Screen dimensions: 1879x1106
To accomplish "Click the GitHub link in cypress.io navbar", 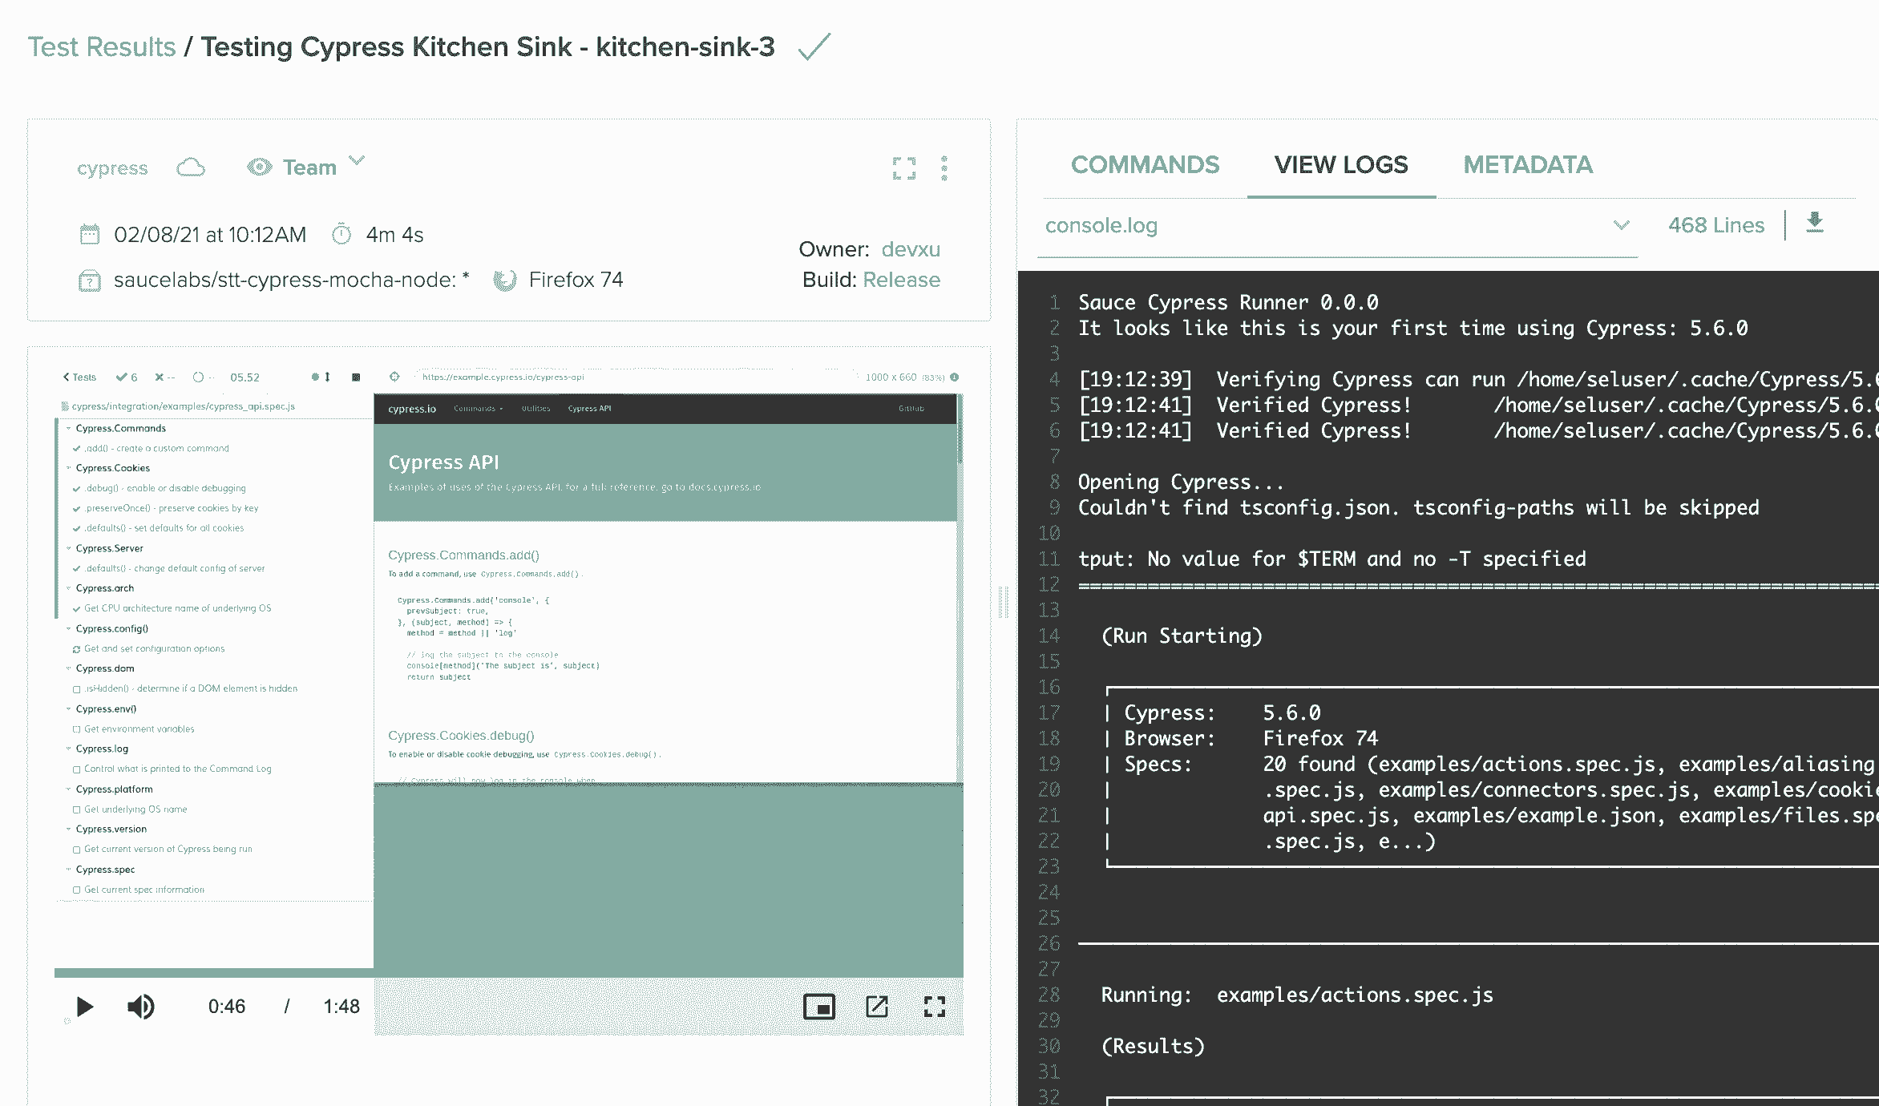I will [911, 409].
